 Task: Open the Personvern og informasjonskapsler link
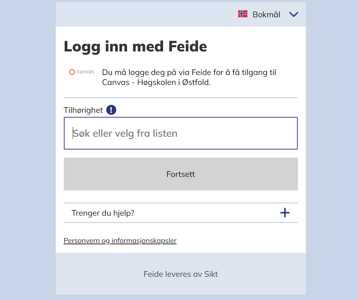(120, 241)
